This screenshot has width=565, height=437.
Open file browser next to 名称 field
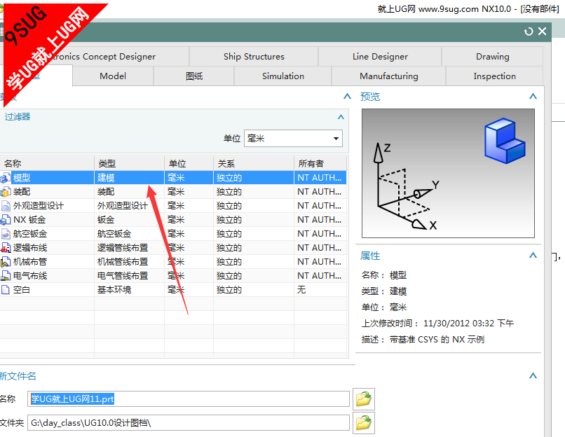364,399
